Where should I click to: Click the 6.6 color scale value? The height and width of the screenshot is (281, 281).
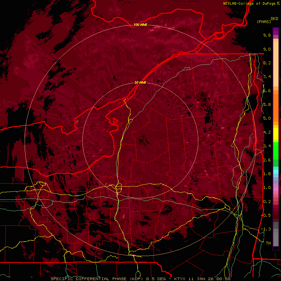tap(267, 91)
